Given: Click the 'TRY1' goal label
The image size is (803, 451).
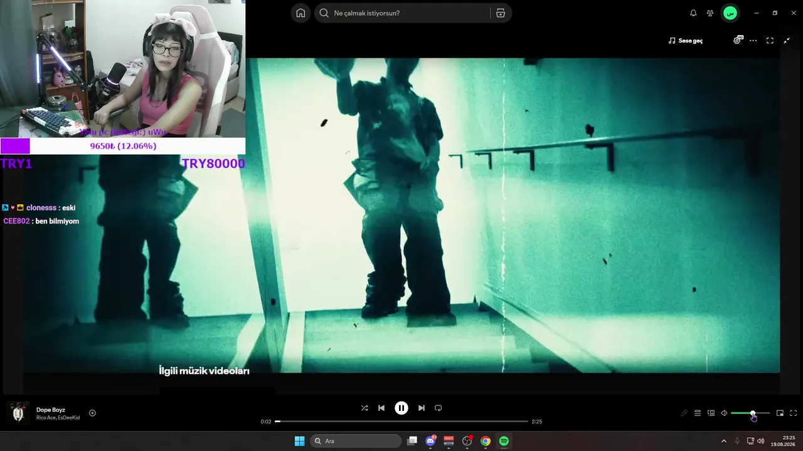Looking at the screenshot, I should 16,163.
